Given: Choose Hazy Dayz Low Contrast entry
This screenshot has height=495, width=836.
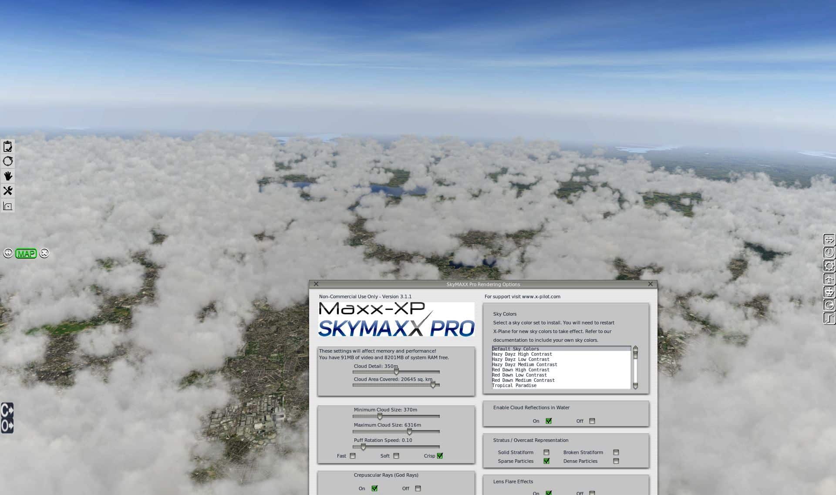Looking at the screenshot, I should point(520,360).
